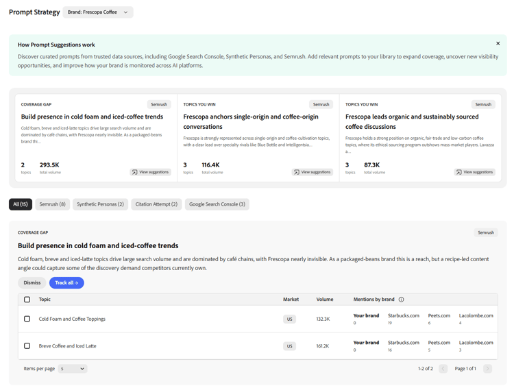Click Peets.com in the Breve Coffee row
The image size is (514, 388).
(x=439, y=342)
